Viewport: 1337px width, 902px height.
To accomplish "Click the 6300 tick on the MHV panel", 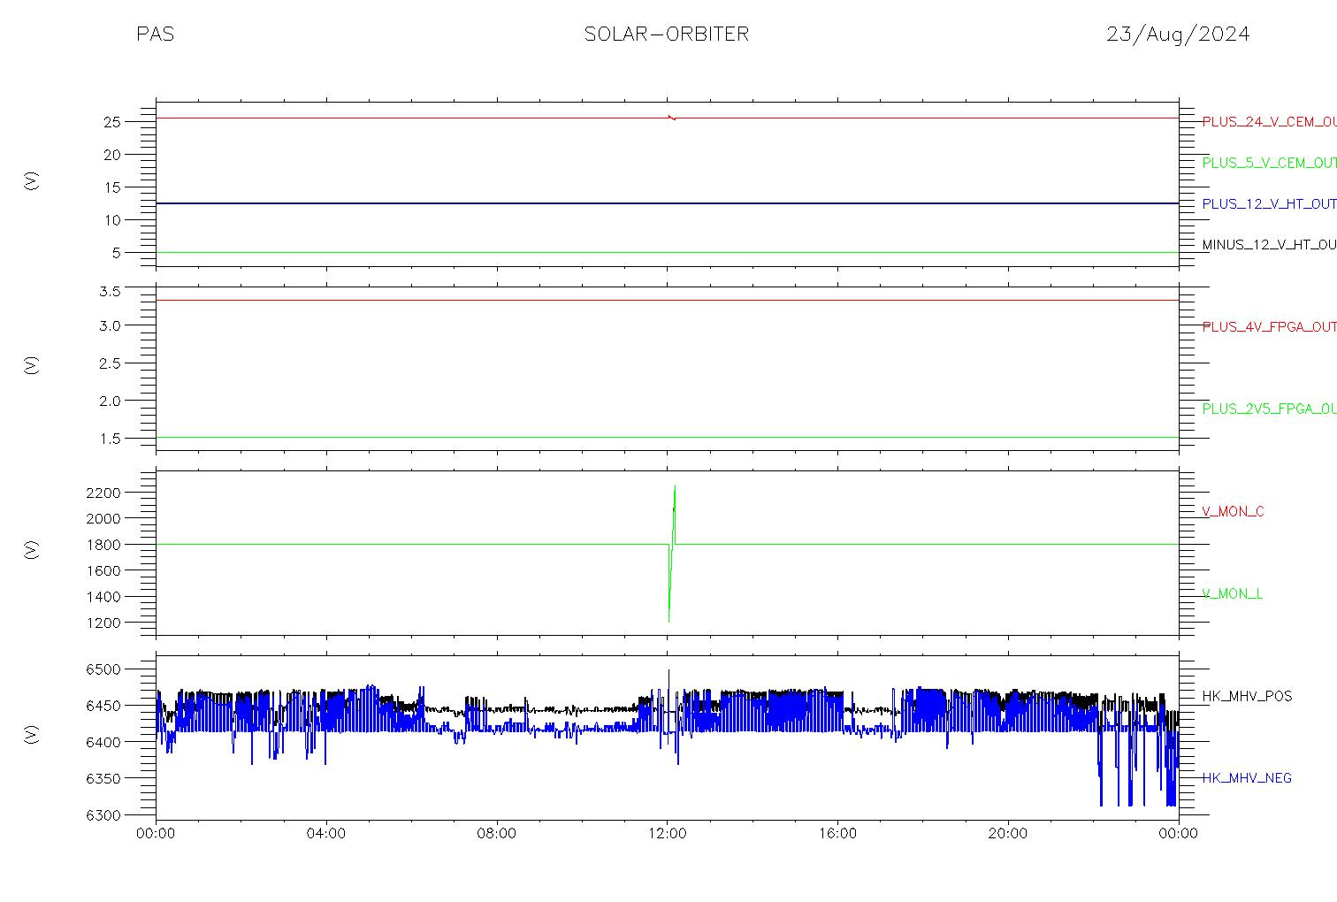I will point(103,814).
